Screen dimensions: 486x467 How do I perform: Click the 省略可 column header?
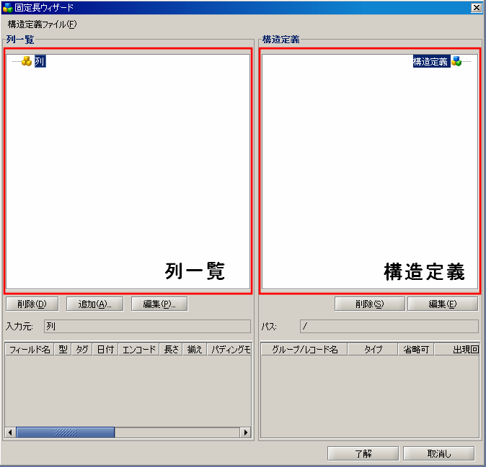click(416, 350)
